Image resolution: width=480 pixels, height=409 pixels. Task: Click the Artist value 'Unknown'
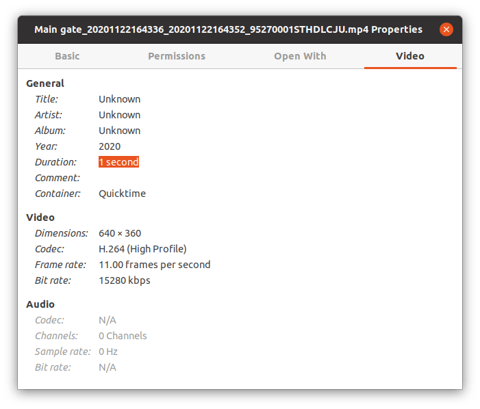(119, 115)
